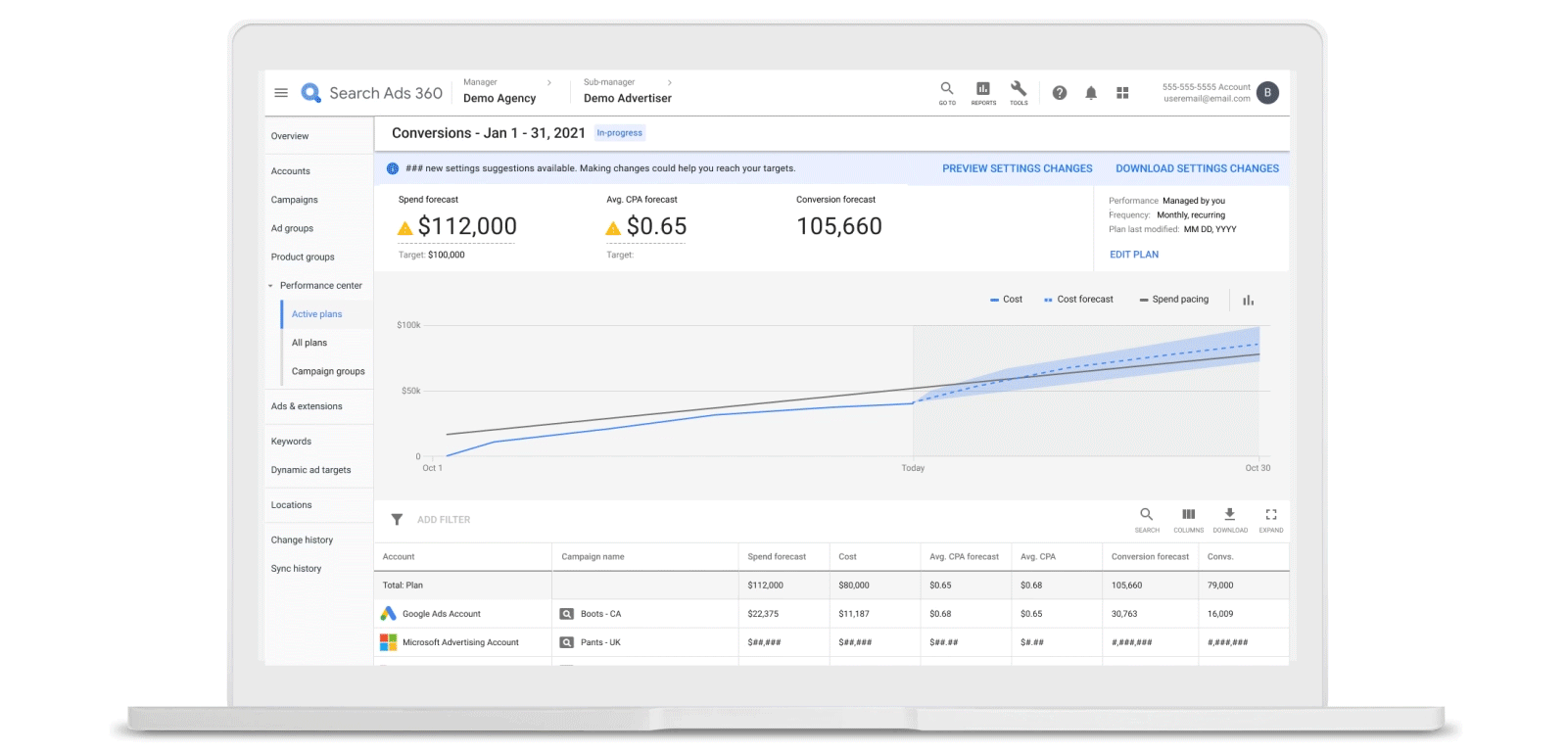The image size is (1567, 750).
Task: Click Preview Settings Changes link
Action: (1017, 168)
